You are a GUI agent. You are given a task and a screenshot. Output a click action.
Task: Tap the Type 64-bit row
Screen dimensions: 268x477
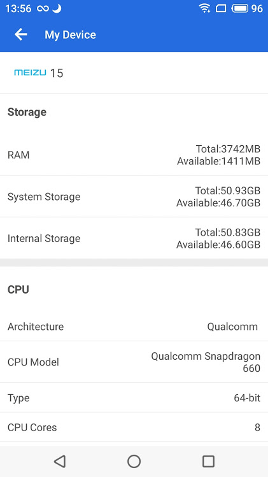click(134, 397)
